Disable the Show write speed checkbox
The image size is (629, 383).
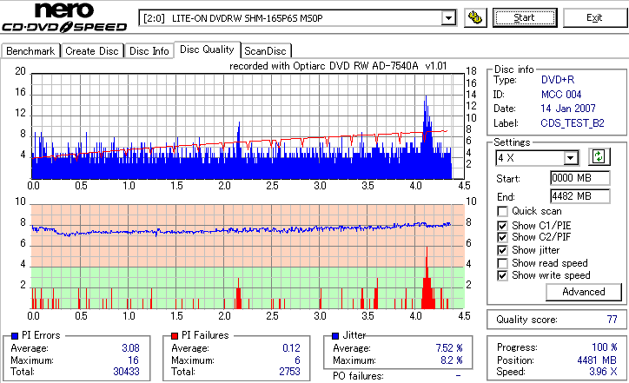click(502, 275)
